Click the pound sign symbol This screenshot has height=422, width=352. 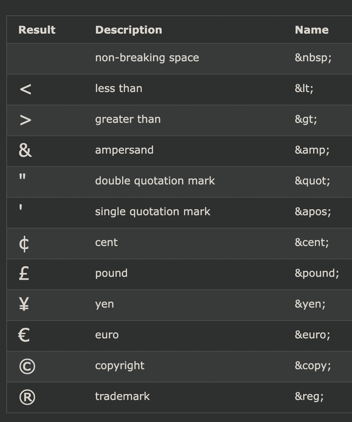pos(24,273)
